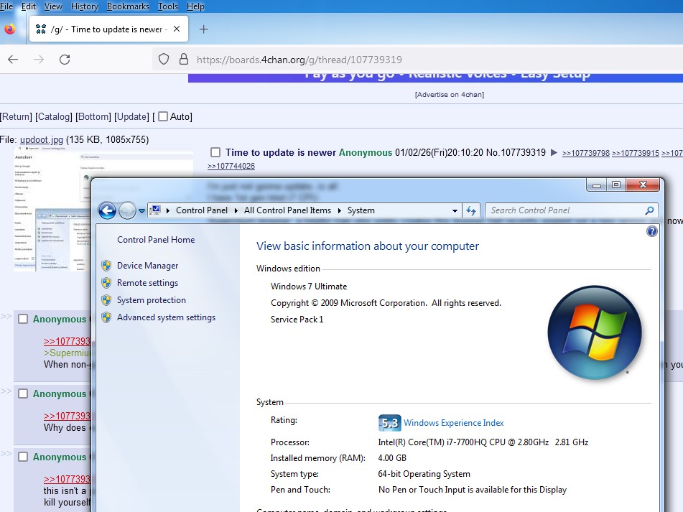Open the Firefox File menu
683x512 pixels.
coord(6,6)
